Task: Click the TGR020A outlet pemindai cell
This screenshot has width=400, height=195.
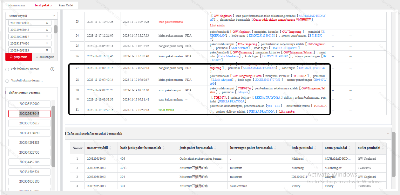Action: point(364,186)
